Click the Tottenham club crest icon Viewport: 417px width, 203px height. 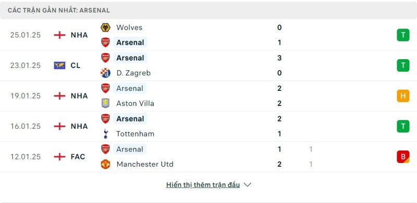[x=105, y=134]
